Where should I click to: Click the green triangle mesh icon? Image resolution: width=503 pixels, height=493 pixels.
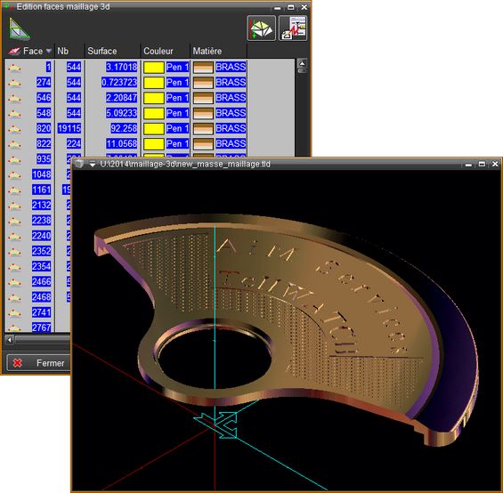(20, 28)
